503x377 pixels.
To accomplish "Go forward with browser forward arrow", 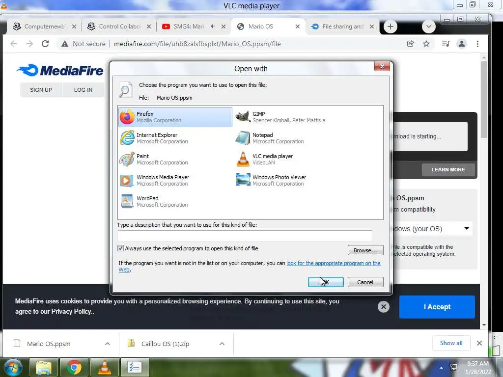I will 29,44.
